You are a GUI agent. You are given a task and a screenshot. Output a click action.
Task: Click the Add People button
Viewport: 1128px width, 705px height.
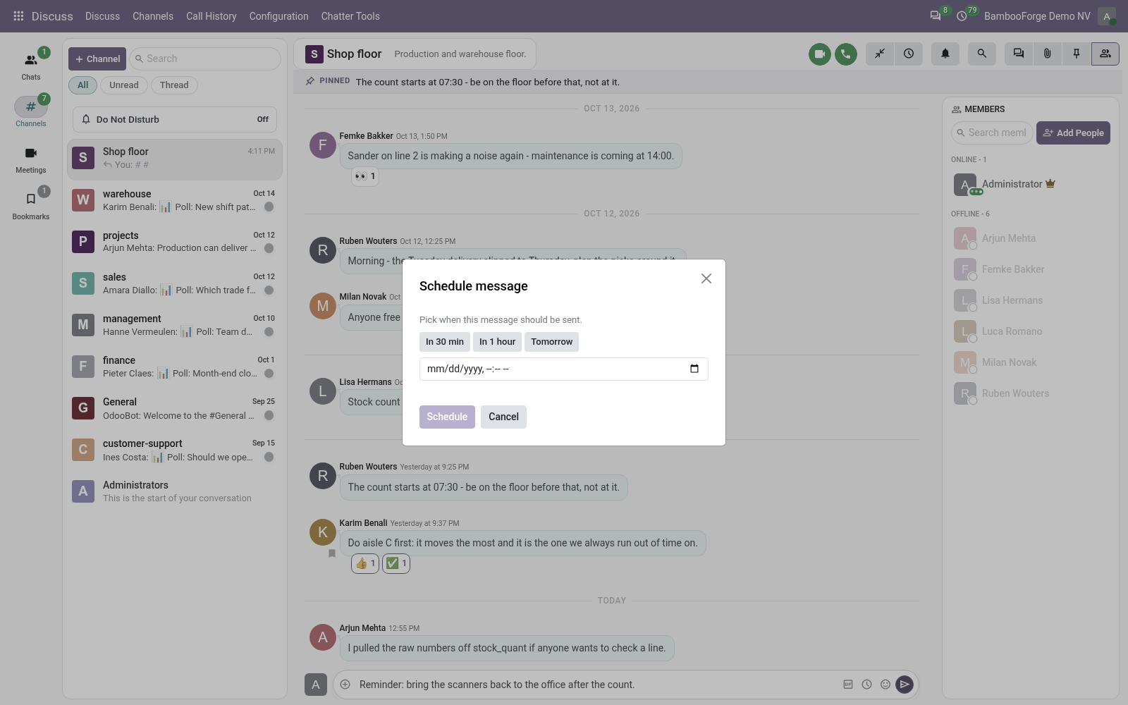point(1073,133)
